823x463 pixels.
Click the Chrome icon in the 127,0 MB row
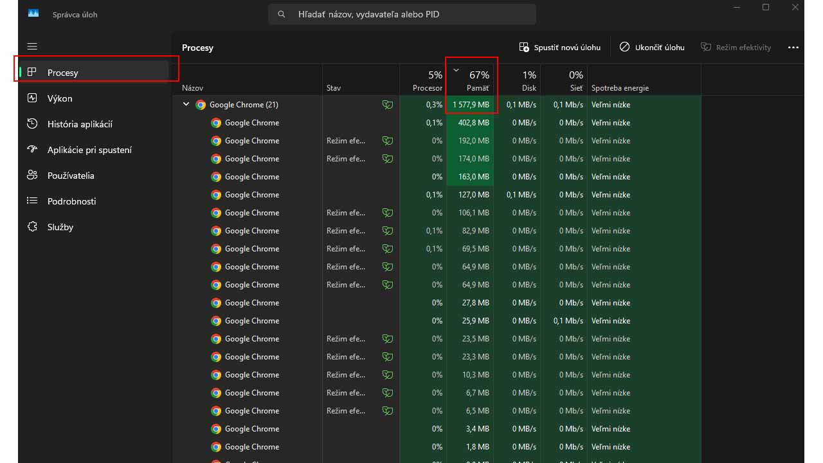coord(216,195)
